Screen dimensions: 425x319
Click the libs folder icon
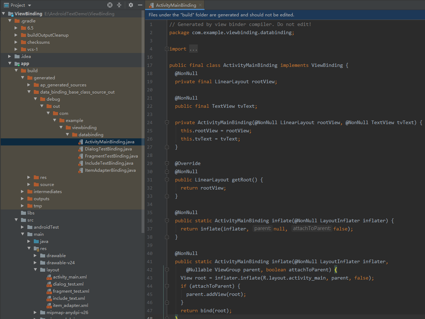point(23,213)
